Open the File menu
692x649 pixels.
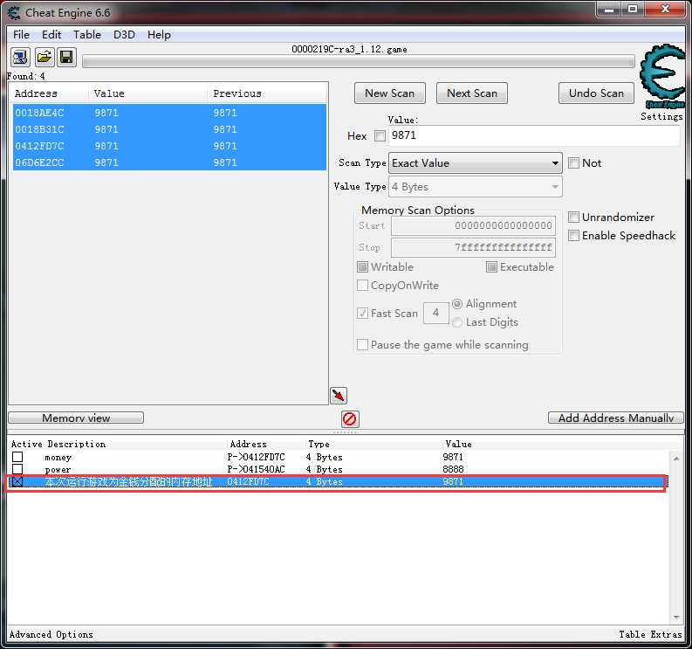pos(21,34)
